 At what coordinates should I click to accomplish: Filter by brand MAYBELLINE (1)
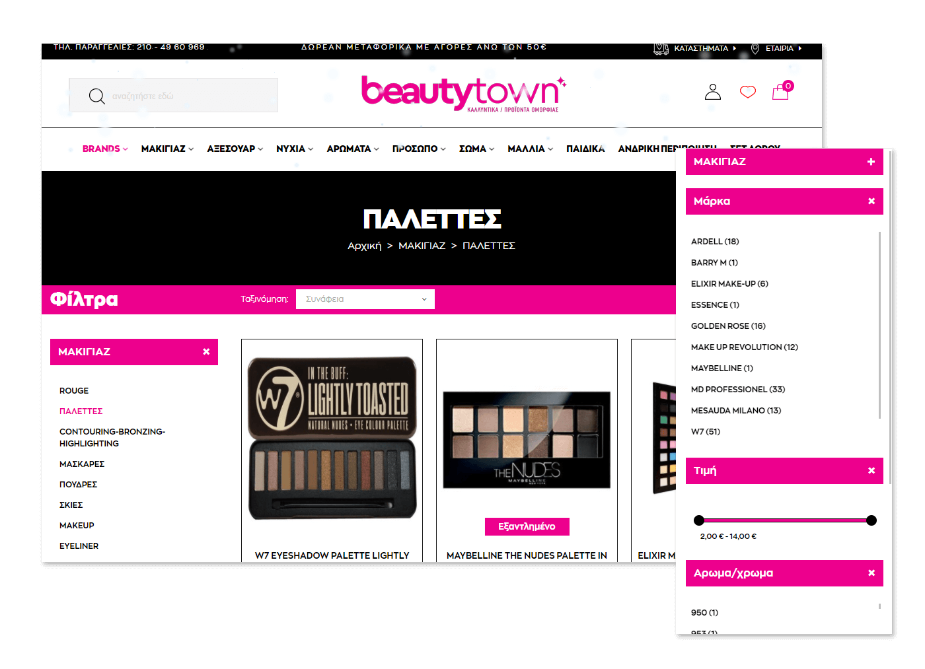(722, 369)
